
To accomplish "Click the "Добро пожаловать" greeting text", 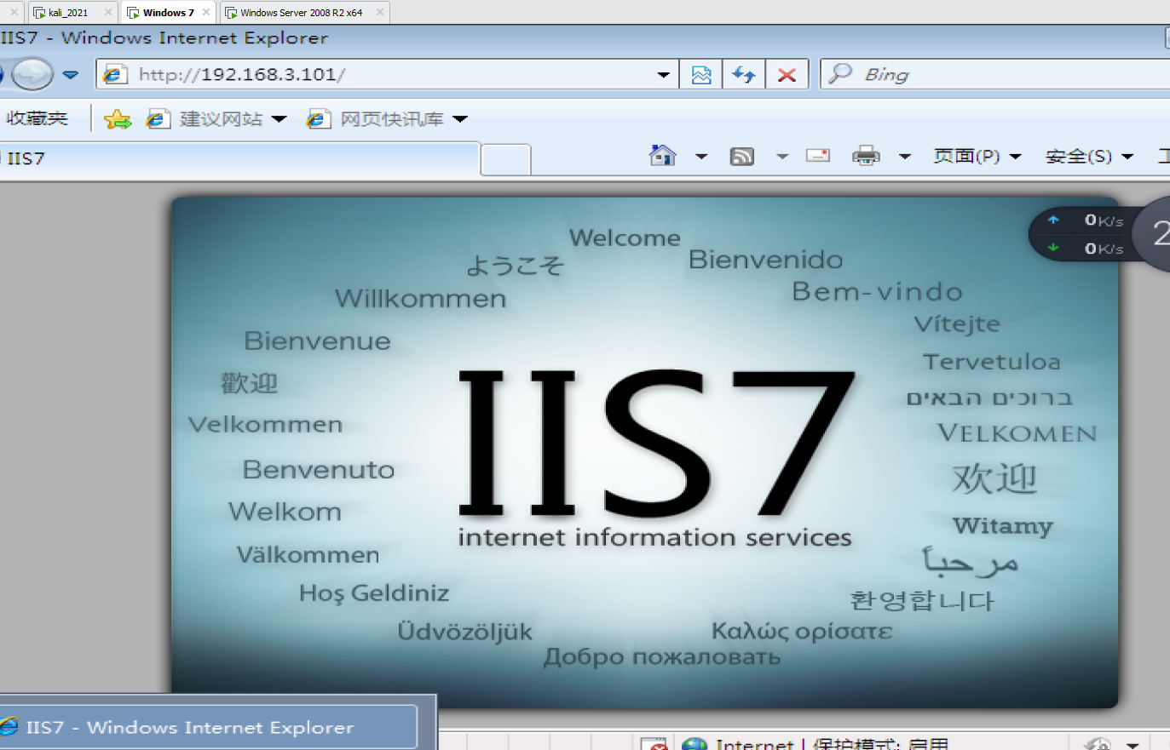I will click(x=662, y=657).
